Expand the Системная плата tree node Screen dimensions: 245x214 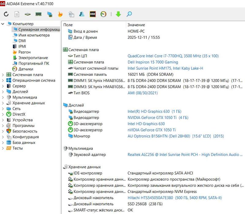pyautogui.click(x=3, y=75)
